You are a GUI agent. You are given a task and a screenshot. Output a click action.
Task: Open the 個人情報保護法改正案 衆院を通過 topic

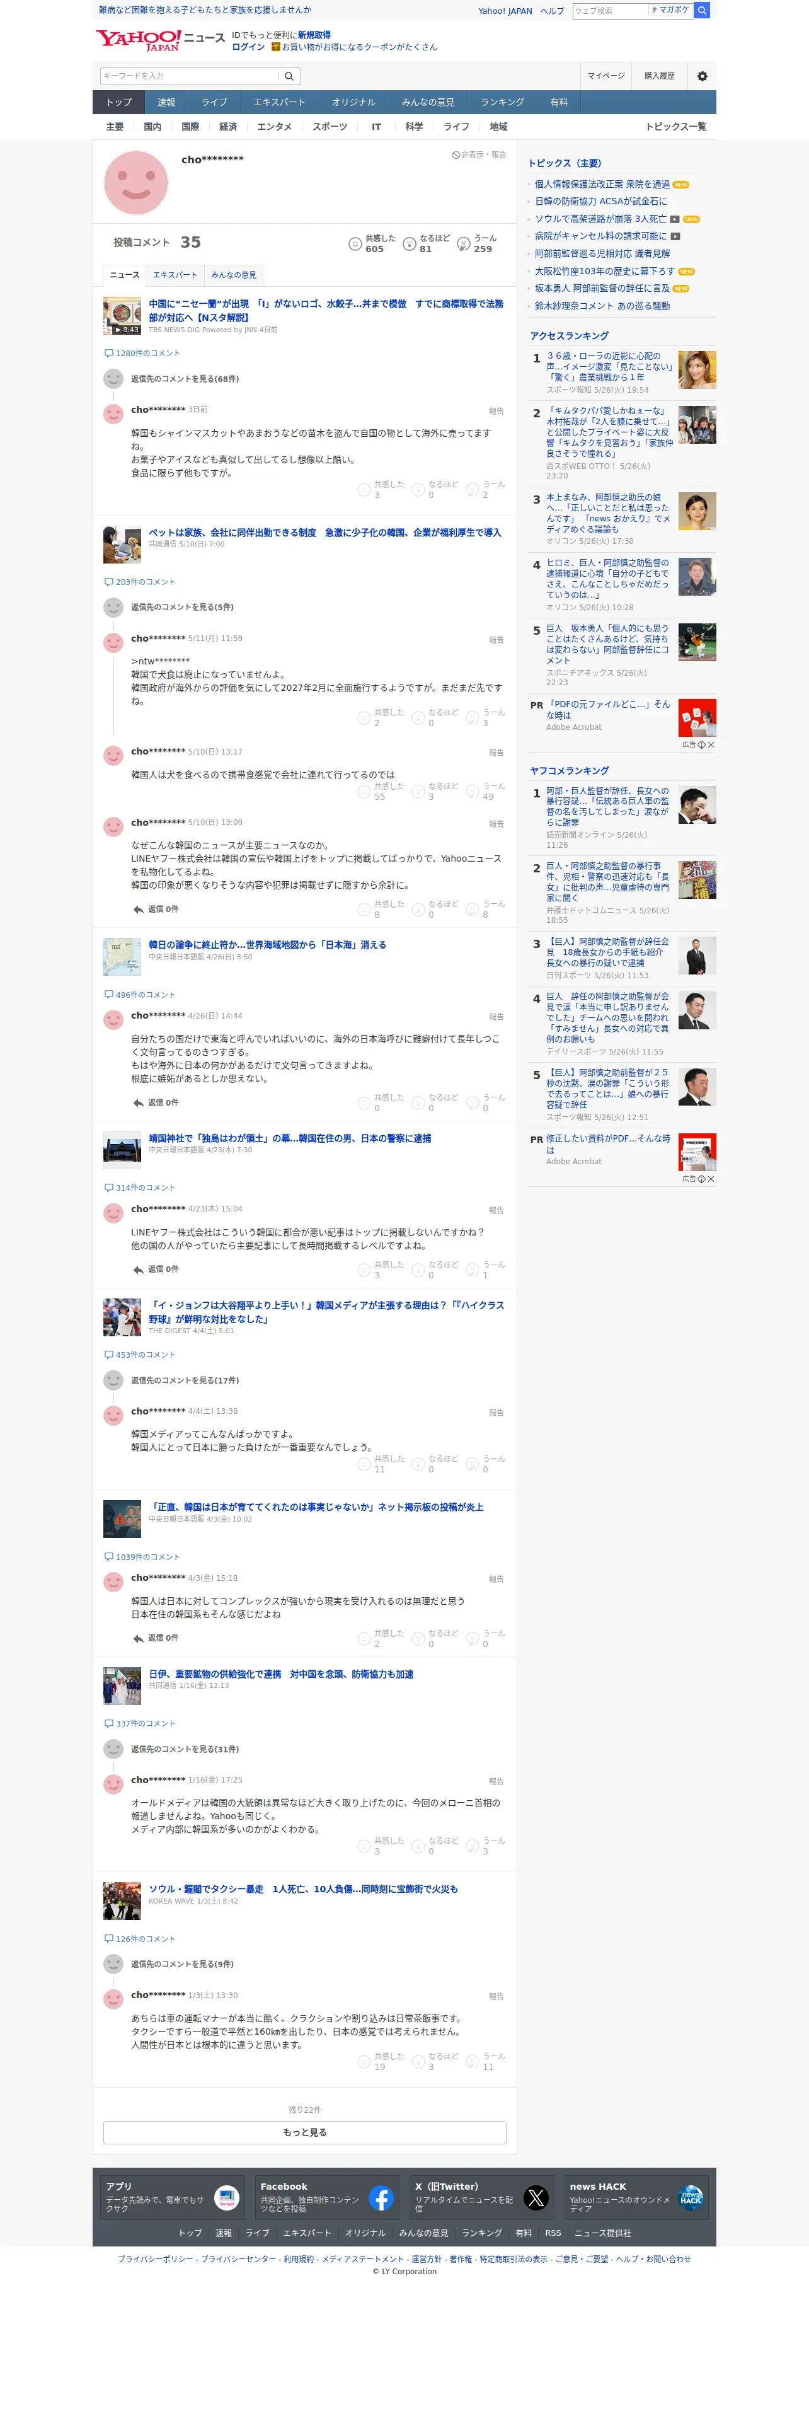pos(603,185)
